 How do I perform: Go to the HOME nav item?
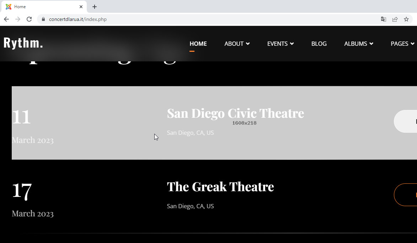pyautogui.click(x=198, y=44)
